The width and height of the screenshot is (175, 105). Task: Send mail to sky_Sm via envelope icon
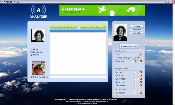138,82
